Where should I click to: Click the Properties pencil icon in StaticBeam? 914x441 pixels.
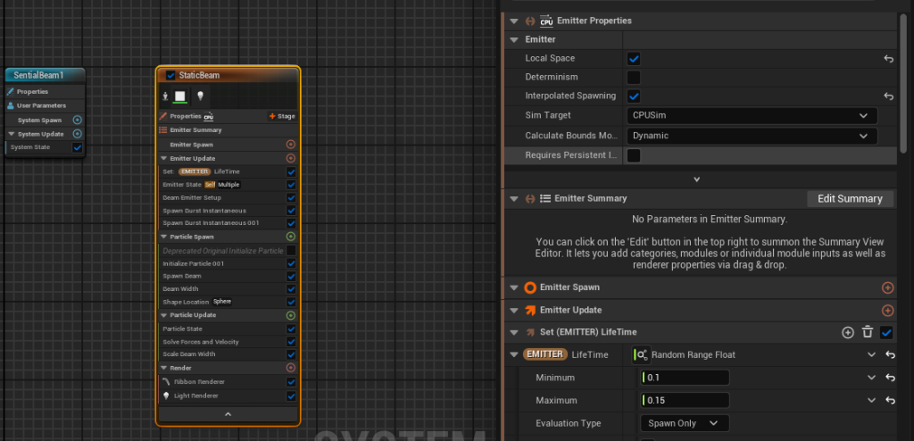(x=163, y=116)
